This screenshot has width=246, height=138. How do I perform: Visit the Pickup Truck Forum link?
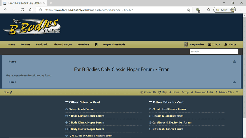pyautogui.click(x=81, y=109)
